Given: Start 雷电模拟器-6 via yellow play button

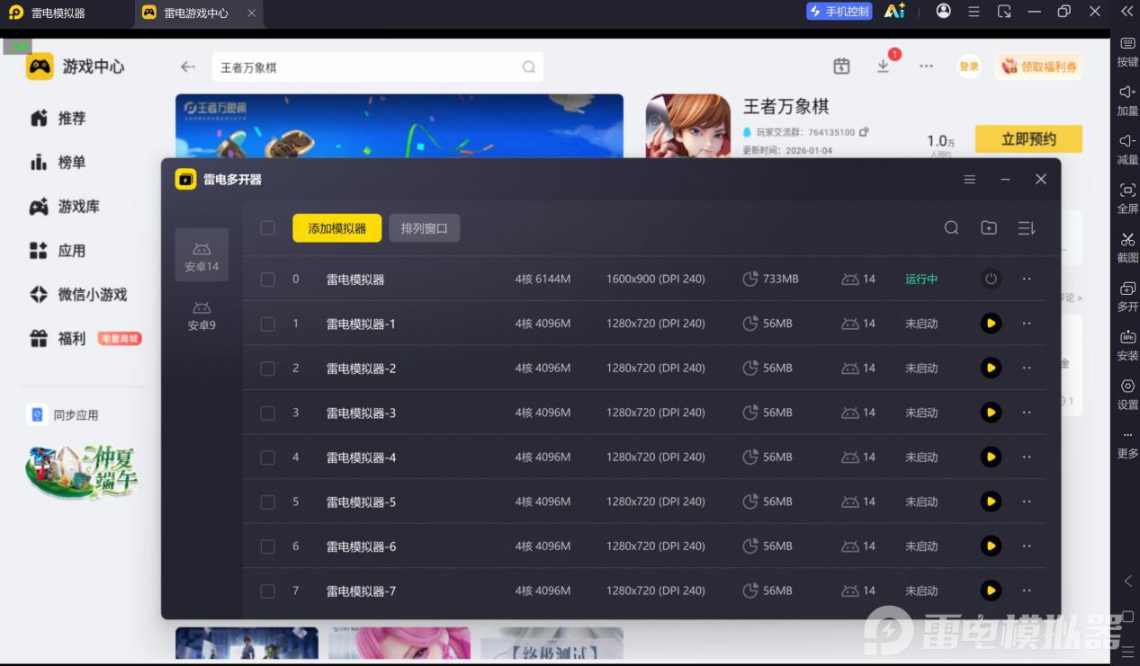Looking at the screenshot, I should point(991,546).
